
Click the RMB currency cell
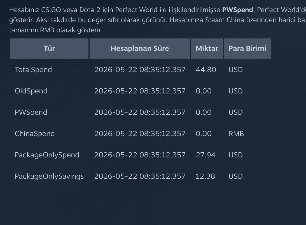tap(236, 134)
